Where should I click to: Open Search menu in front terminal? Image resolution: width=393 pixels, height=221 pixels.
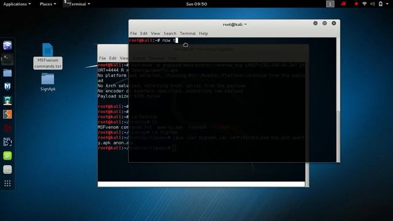[x=170, y=33]
